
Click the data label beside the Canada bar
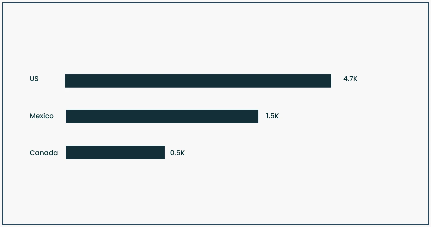tap(177, 153)
